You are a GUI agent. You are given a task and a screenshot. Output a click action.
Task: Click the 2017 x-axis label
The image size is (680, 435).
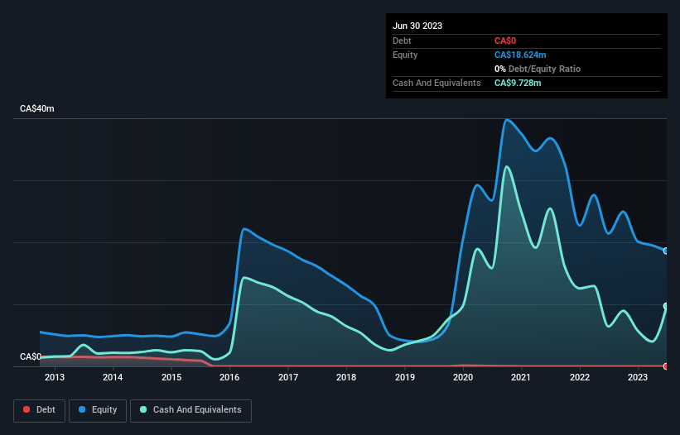(x=288, y=377)
